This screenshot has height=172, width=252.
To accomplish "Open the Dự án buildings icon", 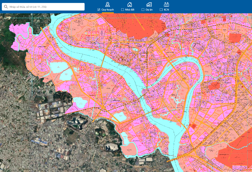I will click(149, 4).
